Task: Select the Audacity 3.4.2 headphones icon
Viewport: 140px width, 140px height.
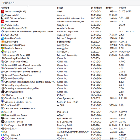Action: [x=3, y=35]
